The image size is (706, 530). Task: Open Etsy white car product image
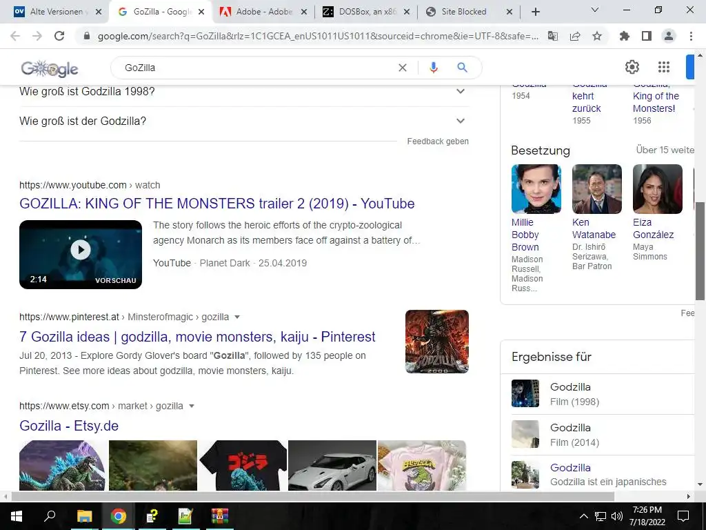tap(332, 465)
